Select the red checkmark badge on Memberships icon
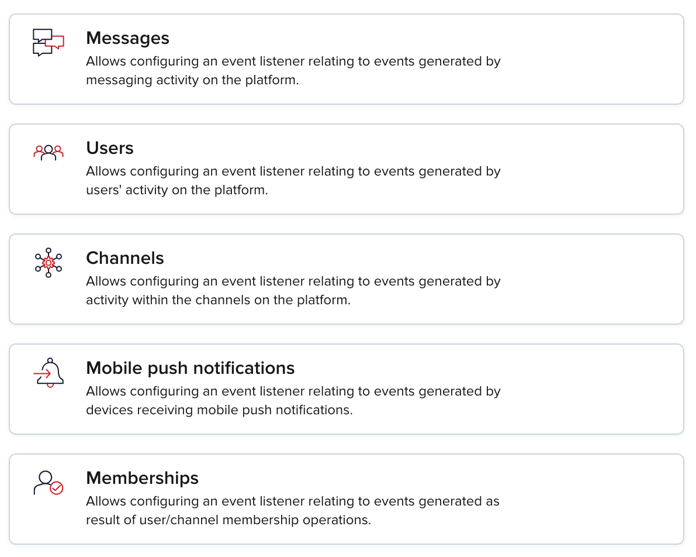This screenshot has height=557, width=696. (56, 487)
